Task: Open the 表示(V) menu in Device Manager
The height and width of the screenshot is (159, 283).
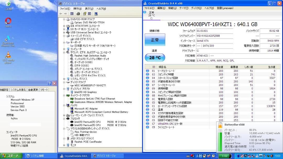Action: (x=89, y=9)
